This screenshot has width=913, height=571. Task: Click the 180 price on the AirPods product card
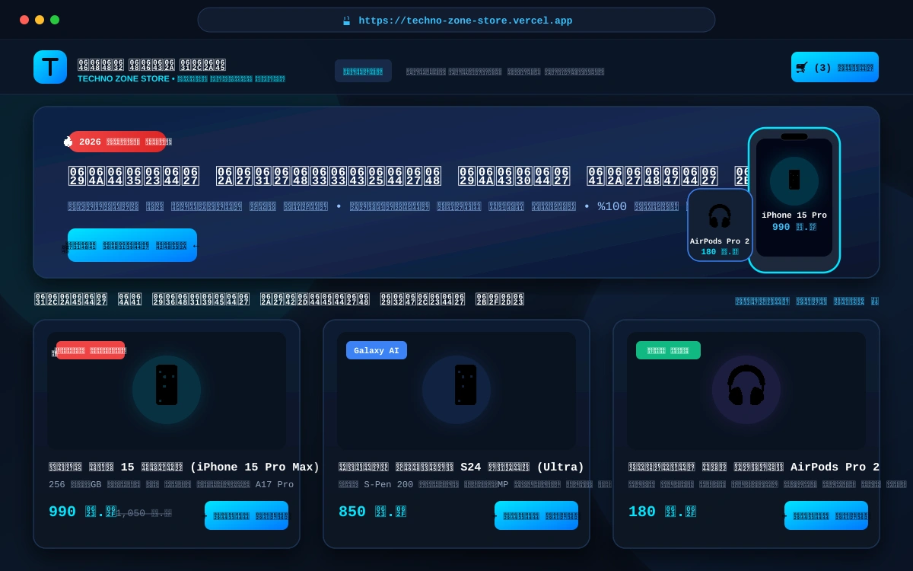pos(662,512)
